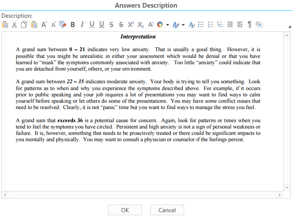Click the horizontal scrollbar right arrow
The width and height of the screenshot is (293, 219).
pyautogui.click(x=280, y=195)
